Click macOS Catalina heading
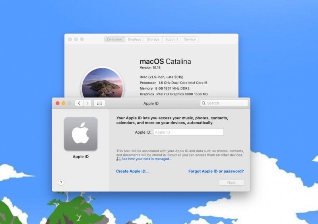 click(x=165, y=61)
